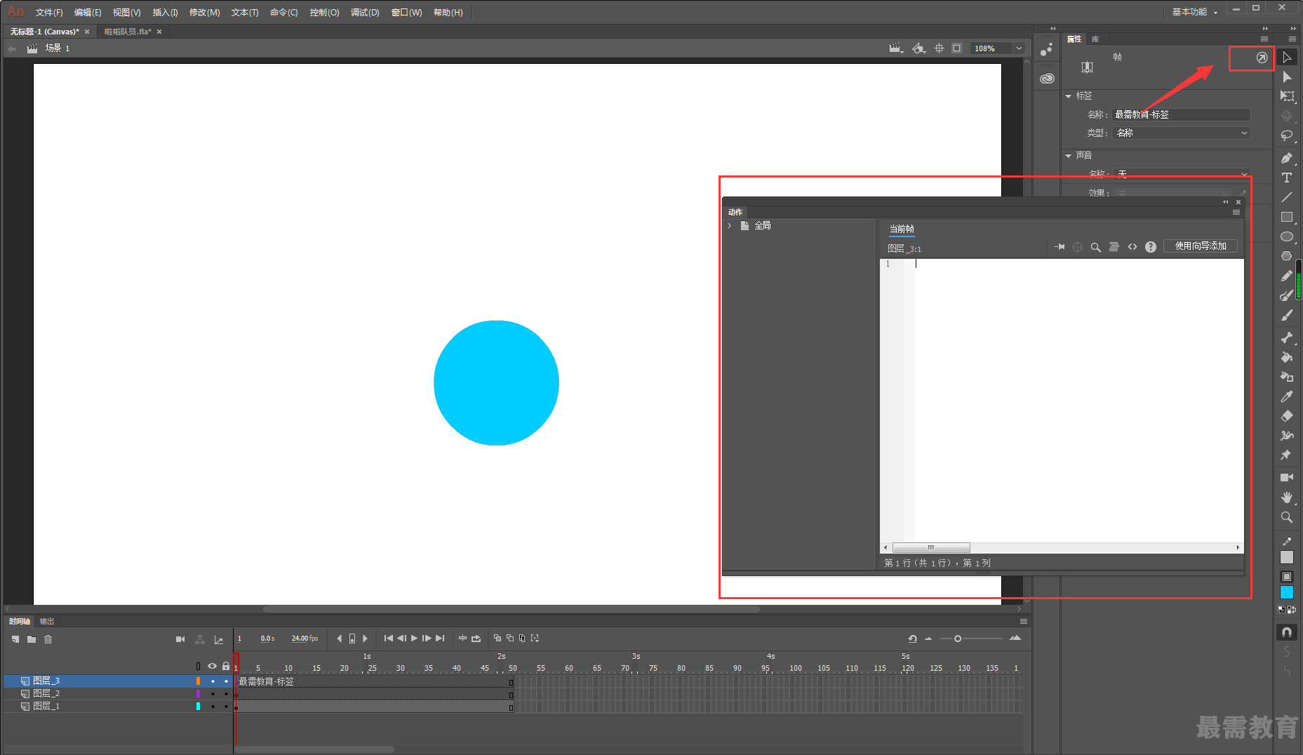1303x755 pixels.
Task: Click the 当前帧 tab in Actions panel
Action: pos(902,229)
